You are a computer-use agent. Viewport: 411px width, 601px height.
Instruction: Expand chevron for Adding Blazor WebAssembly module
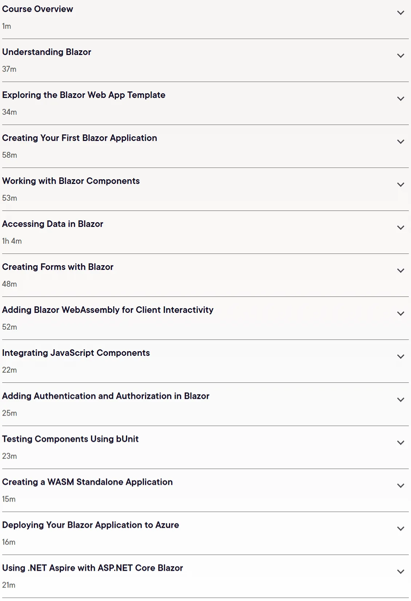[400, 314]
